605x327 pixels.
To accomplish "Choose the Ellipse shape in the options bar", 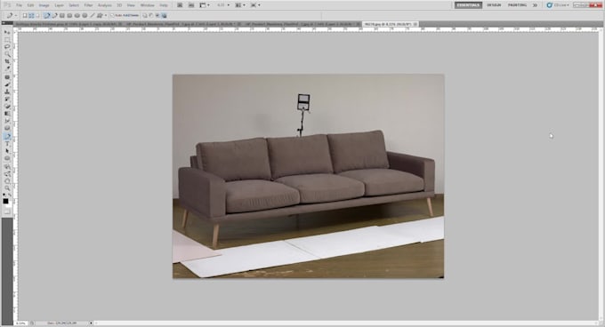I will coord(77,15).
